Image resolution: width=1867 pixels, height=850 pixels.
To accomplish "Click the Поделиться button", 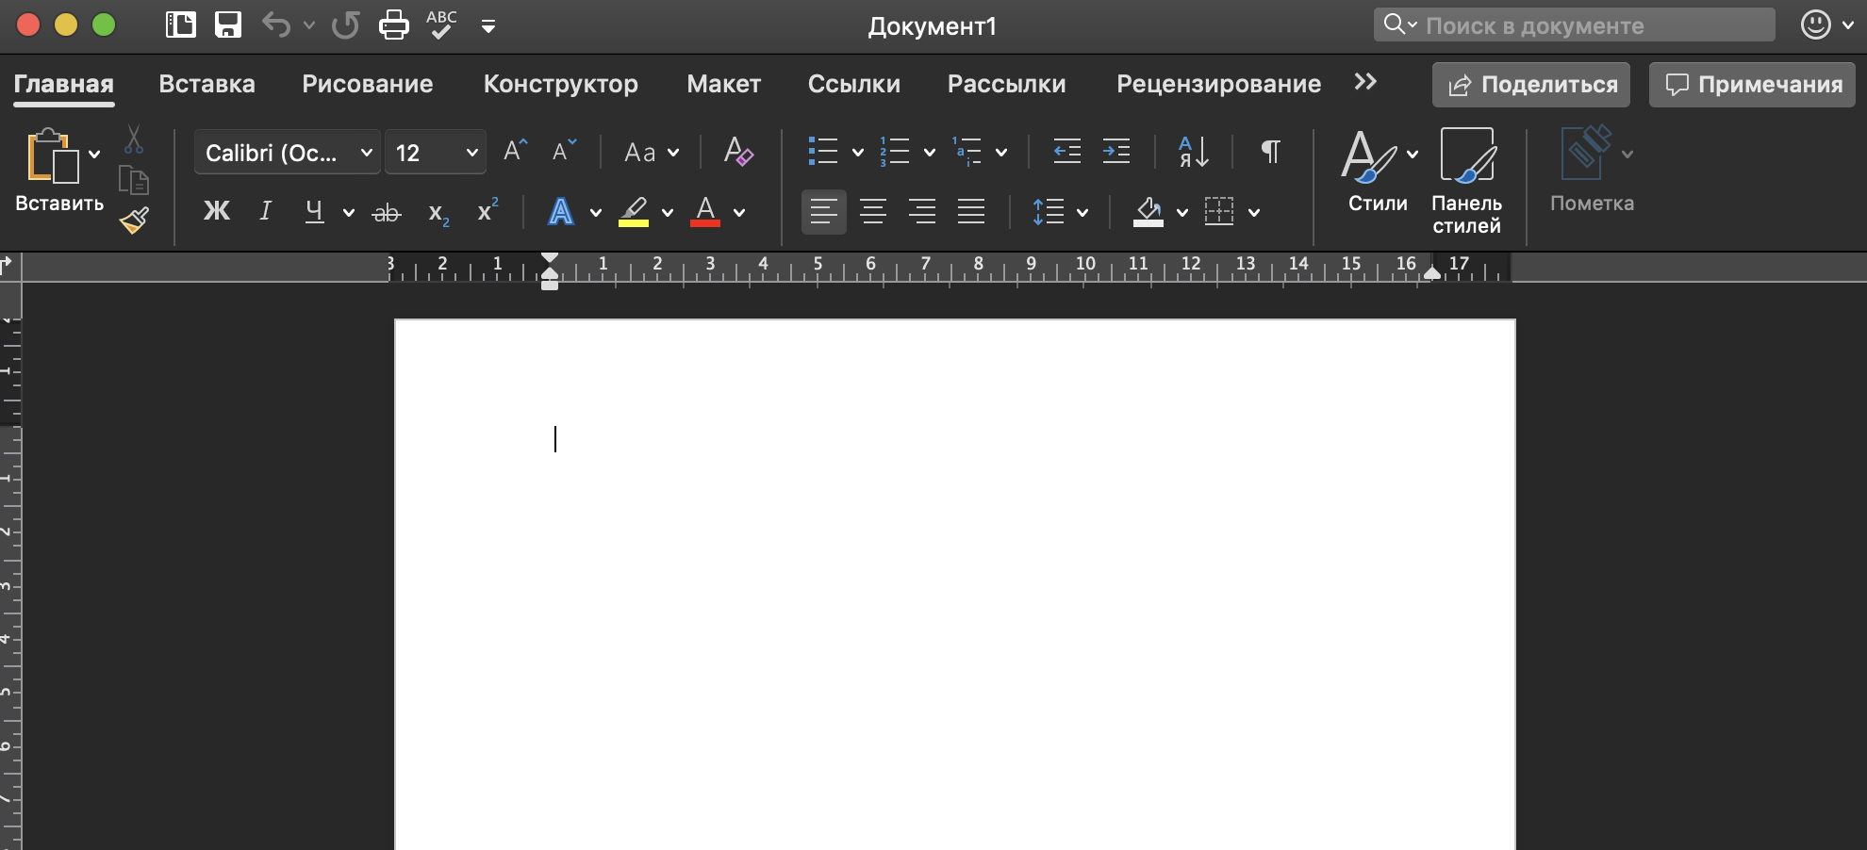I will 1531,85.
